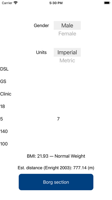The width and height of the screenshot is (112, 200).
Task: Tap the 5:30 PM clock
Action: (56, 3)
